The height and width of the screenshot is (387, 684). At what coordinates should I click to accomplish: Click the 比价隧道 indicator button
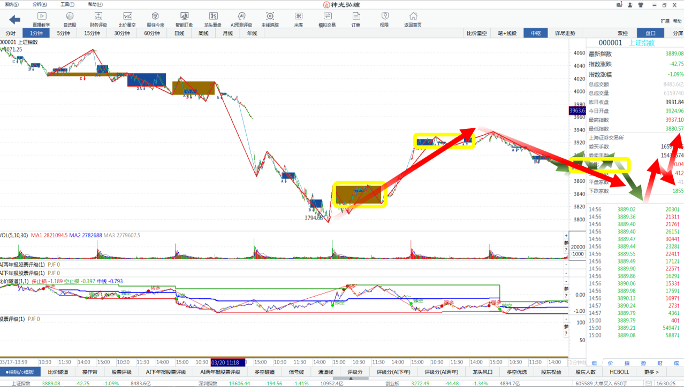tap(58, 372)
